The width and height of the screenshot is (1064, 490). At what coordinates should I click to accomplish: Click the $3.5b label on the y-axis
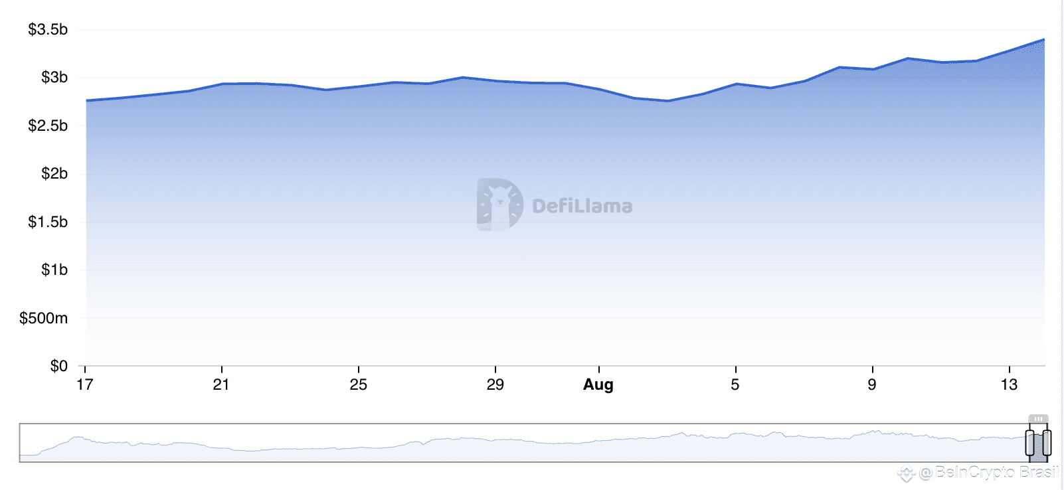(48, 29)
